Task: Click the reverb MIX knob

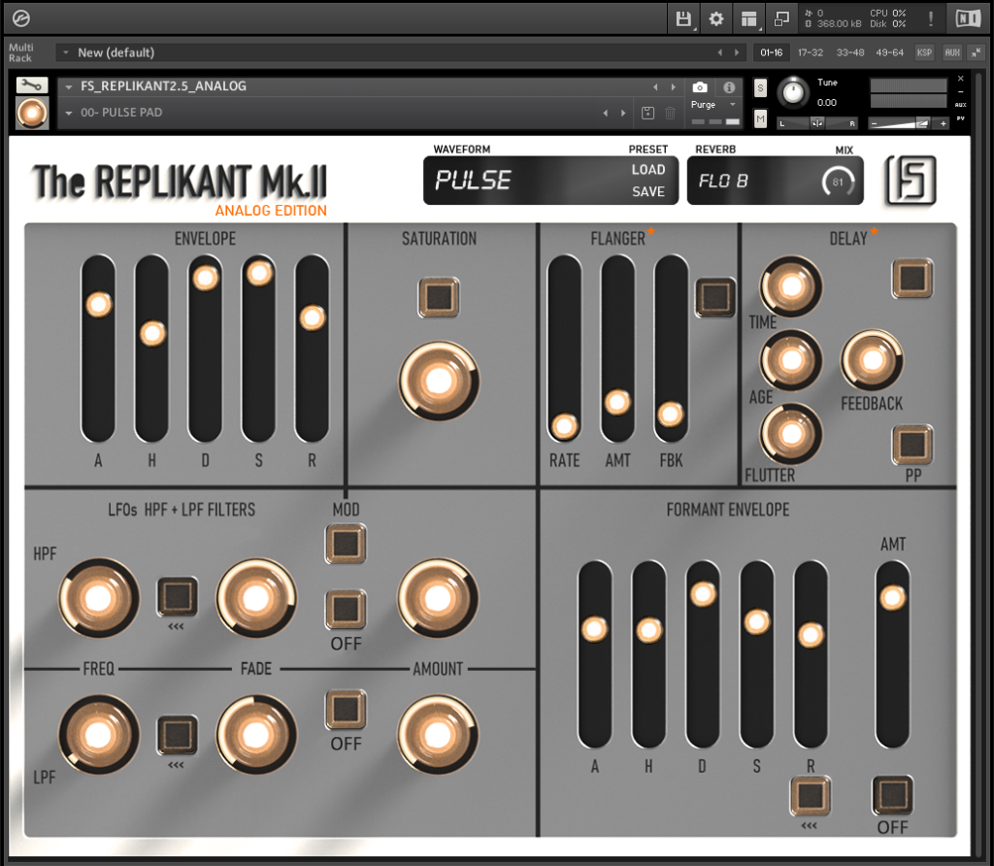Action: [x=838, y=182]
